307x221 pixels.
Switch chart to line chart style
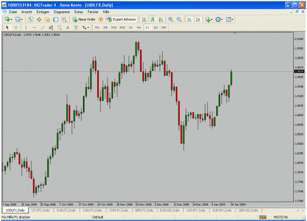click(x=161, y=19)
